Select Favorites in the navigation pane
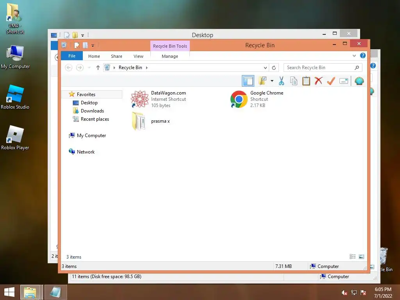Image resolution: width=400 pixels, height=300 pixels. [86, 95]
